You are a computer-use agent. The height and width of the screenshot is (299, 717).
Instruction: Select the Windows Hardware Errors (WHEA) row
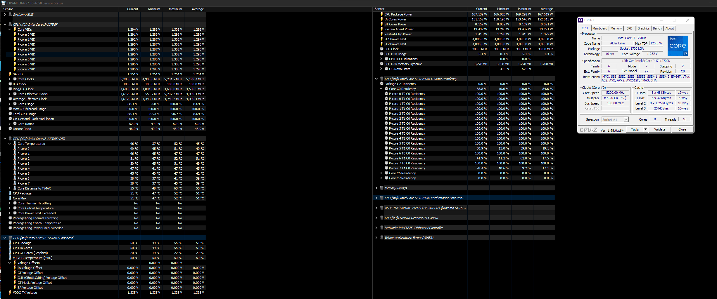tap(464, 238)
